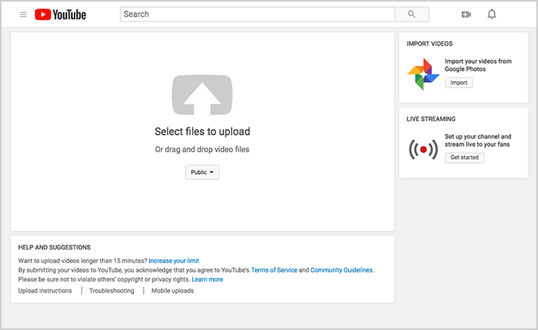Open the Terms of Service link
This screenshot has height=330, width=538.
click(274, 270)
